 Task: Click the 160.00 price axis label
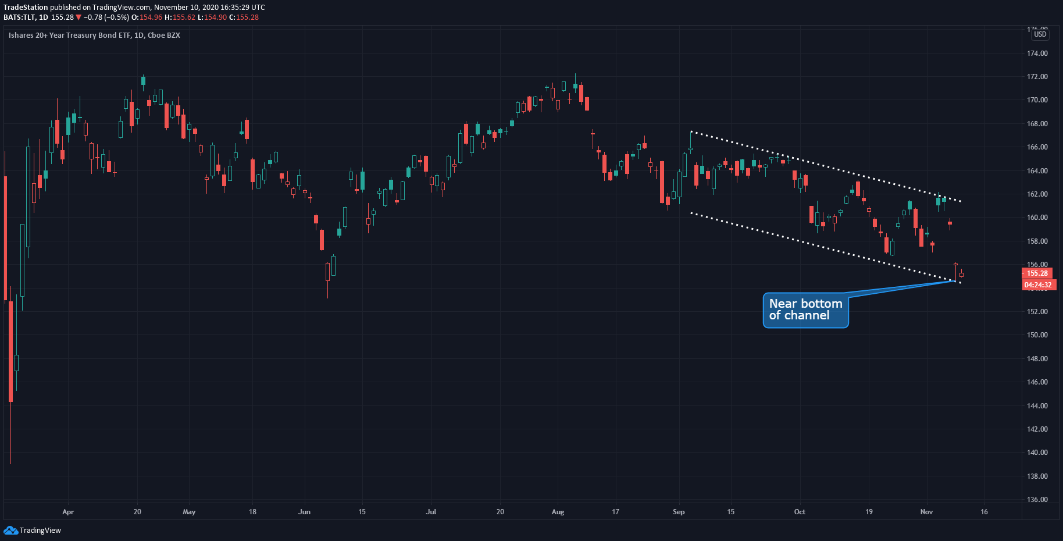click(x=1037, y=218)
